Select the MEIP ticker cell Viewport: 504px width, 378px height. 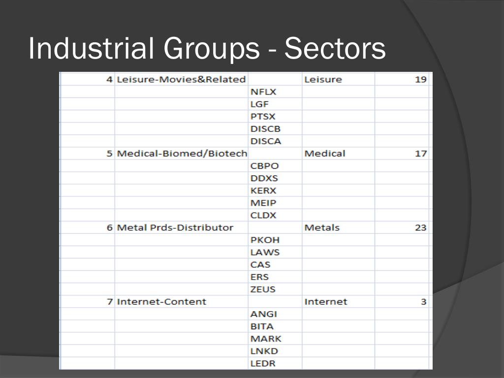275,203
